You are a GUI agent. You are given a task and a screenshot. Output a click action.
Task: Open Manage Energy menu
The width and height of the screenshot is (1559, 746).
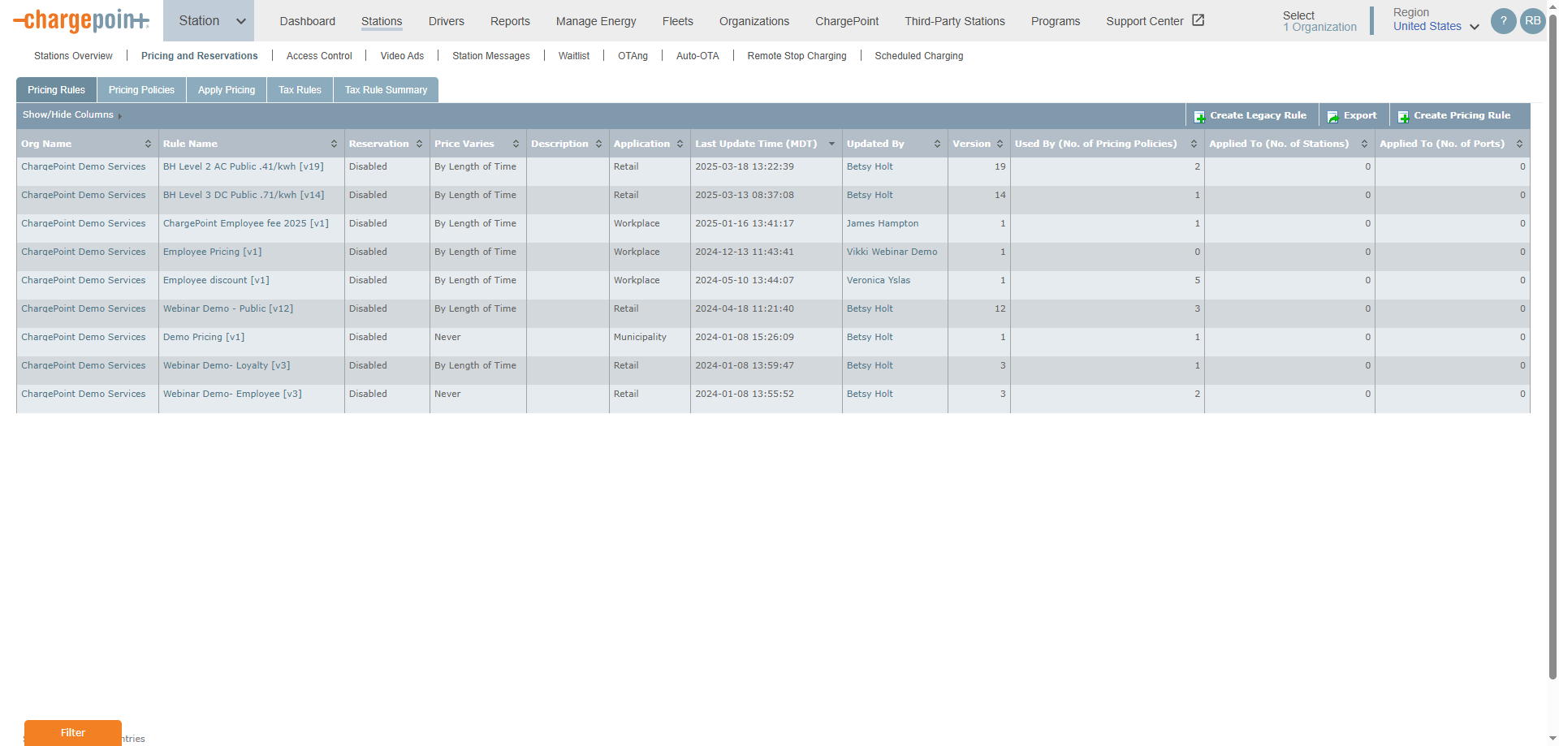(x=596, y=21)
